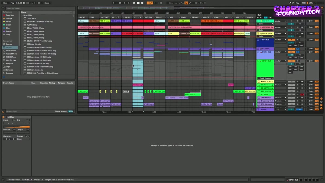This screenshot has height=183, width=325.
Task: Collapse the REF MIX track
Action: [258, 21]
